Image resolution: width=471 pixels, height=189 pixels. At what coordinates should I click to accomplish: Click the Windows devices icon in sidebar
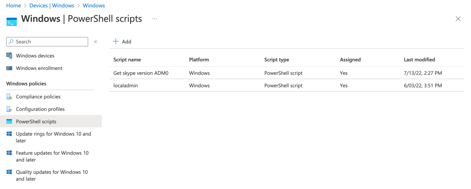[9, 56]
